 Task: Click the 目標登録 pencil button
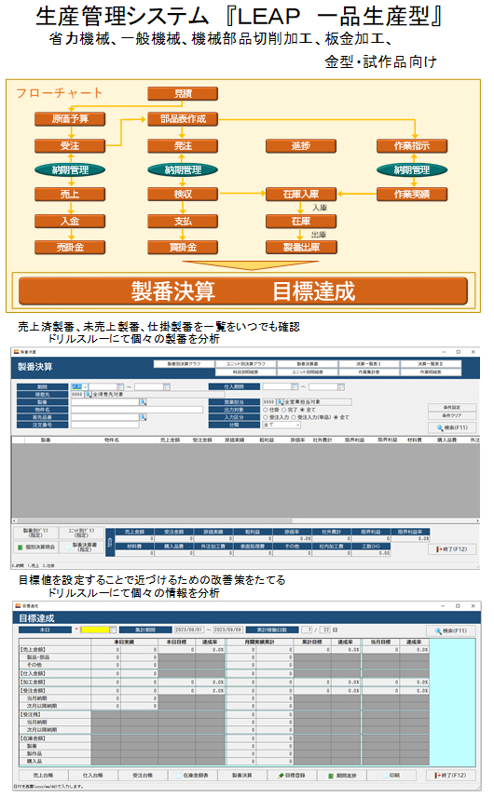coord(292,775)
